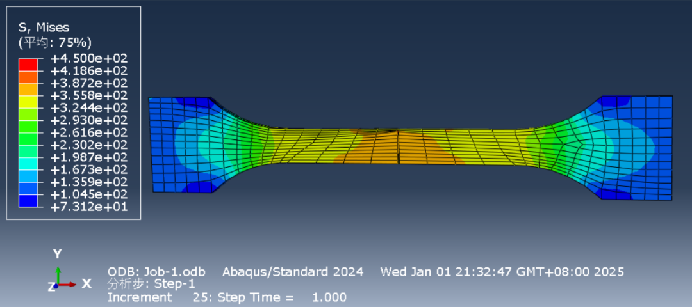Click the yellow legend band beside +3.558e+02
The width and height of the screenshot is (692, 307).
click(28, 101)
